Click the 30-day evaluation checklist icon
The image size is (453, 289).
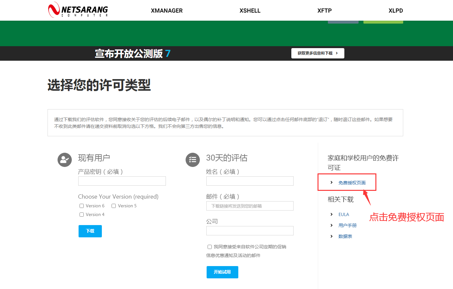(x=193, y=160)
